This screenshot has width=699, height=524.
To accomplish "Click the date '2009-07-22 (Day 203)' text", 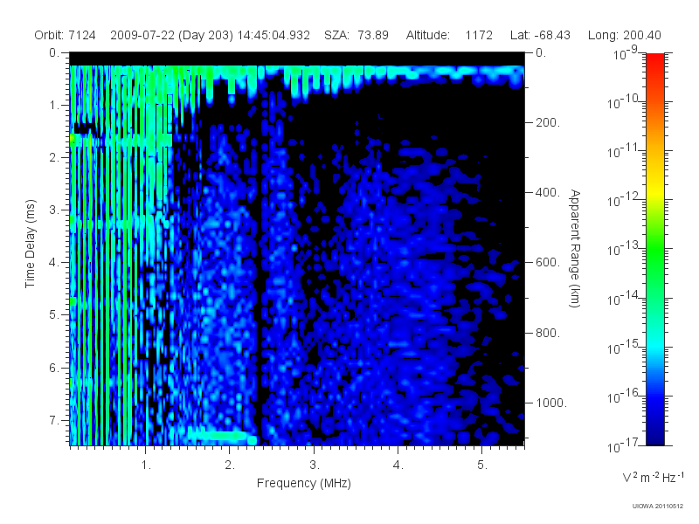I will tap(171, 35).
